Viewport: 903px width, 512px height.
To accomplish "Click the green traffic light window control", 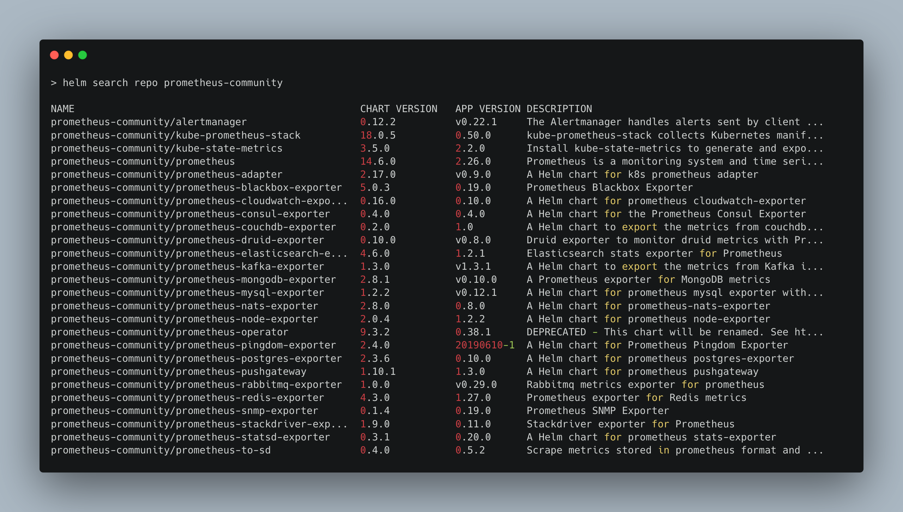I will coord(82,55).
